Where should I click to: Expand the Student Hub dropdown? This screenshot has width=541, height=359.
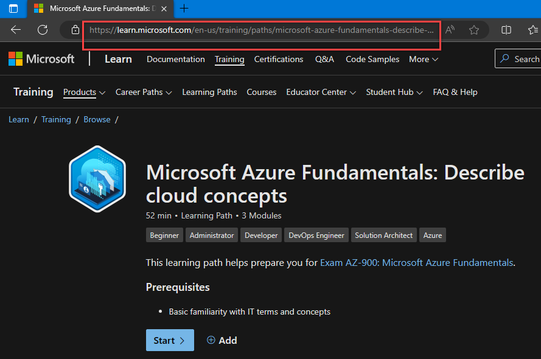coord(394,92)
